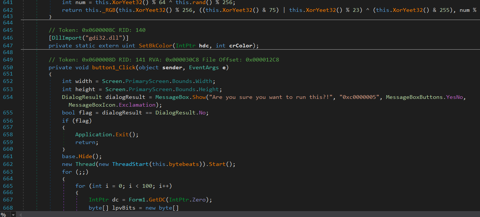Click the Application class name on line 658

94,134
